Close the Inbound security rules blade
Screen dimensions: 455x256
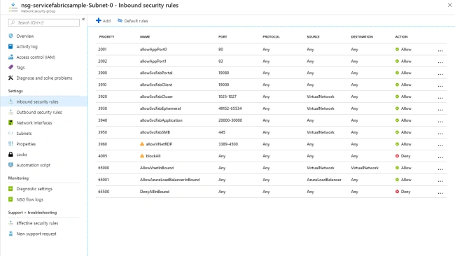coord(450,5)
